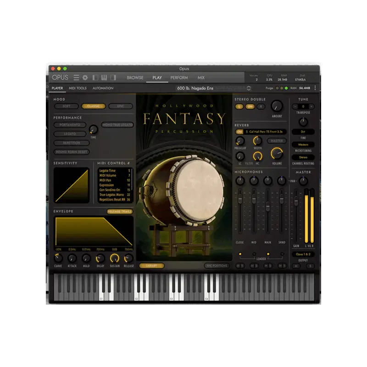
Task: Click the Fine tune knob
Action: [x=303, y=122]
